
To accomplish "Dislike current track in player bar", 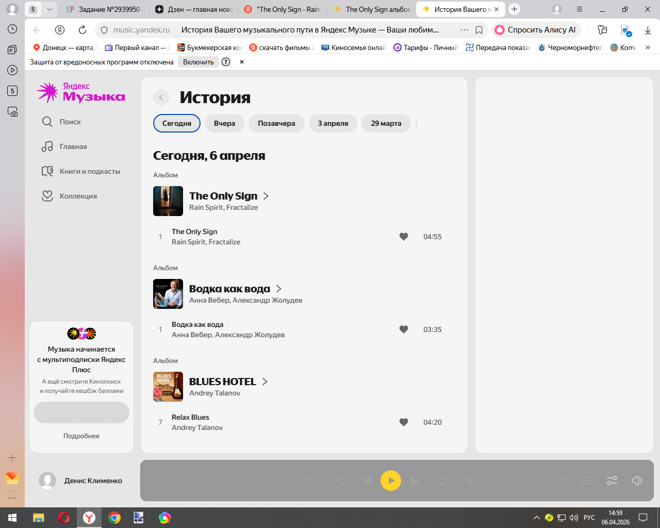I will (470, 481).
